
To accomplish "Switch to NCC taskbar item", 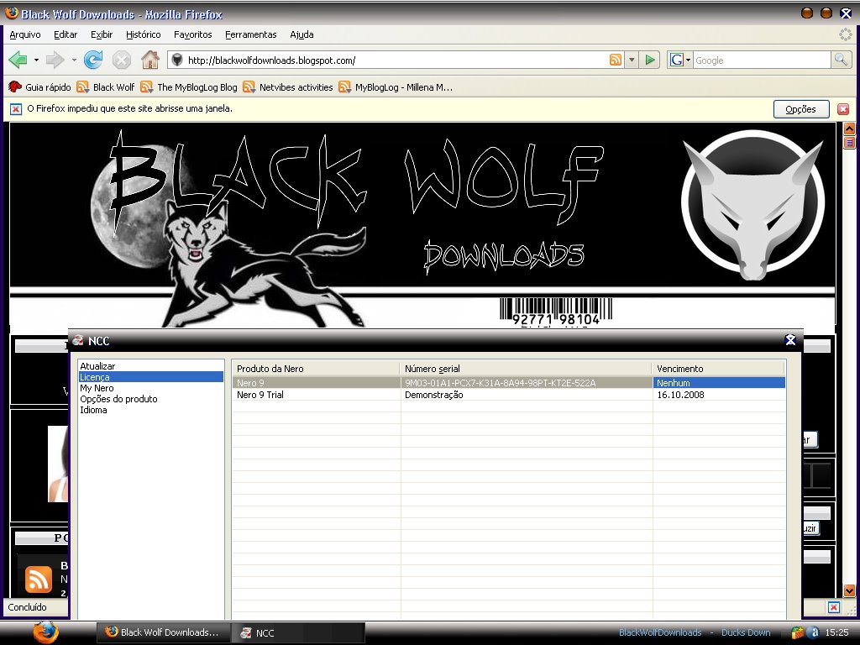I will 298,632.
